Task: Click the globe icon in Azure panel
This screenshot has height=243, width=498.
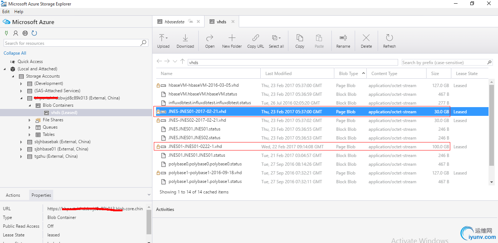Action: click(x=25, y=33)
